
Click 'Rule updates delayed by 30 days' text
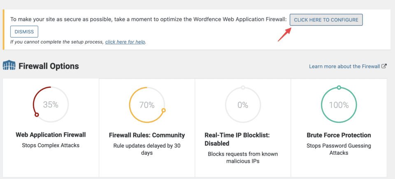[147, 149]
